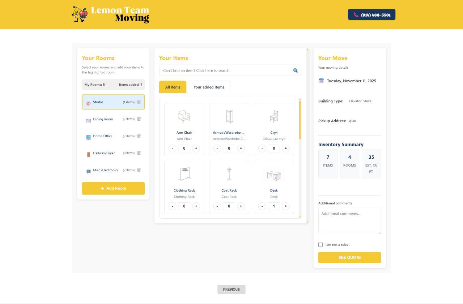Go back with the PREVIOUS button
463x304 pixels.
(x=231, y=289)
